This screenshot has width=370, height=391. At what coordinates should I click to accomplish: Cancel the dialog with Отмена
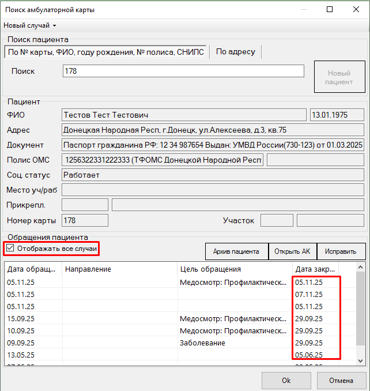(341, 381)
